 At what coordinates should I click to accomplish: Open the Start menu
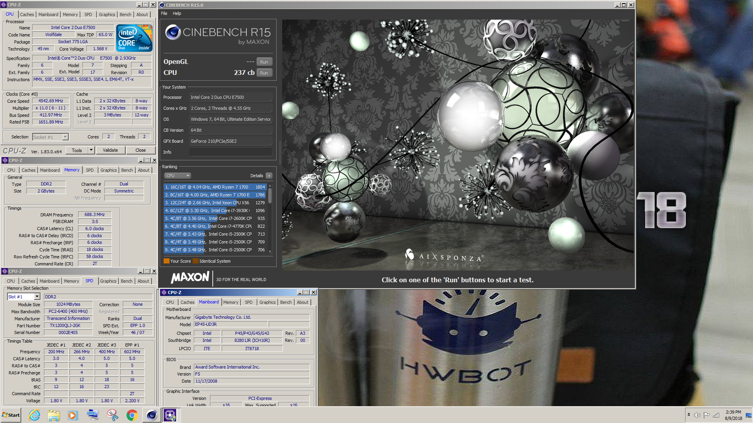coord(11,415)
